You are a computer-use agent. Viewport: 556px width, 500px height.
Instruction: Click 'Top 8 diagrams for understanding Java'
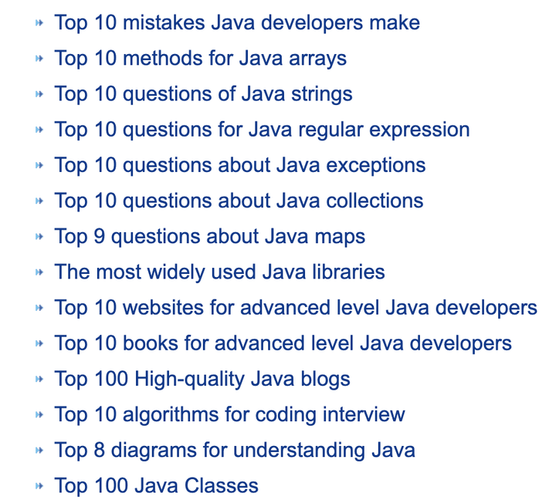[x=235, y=450]
